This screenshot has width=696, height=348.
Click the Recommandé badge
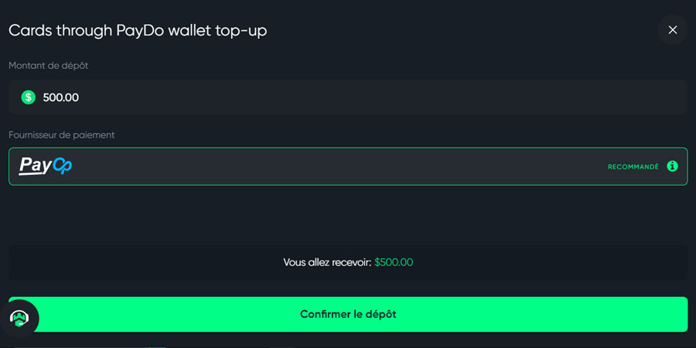pyautogui.click(x=633, y=167)
